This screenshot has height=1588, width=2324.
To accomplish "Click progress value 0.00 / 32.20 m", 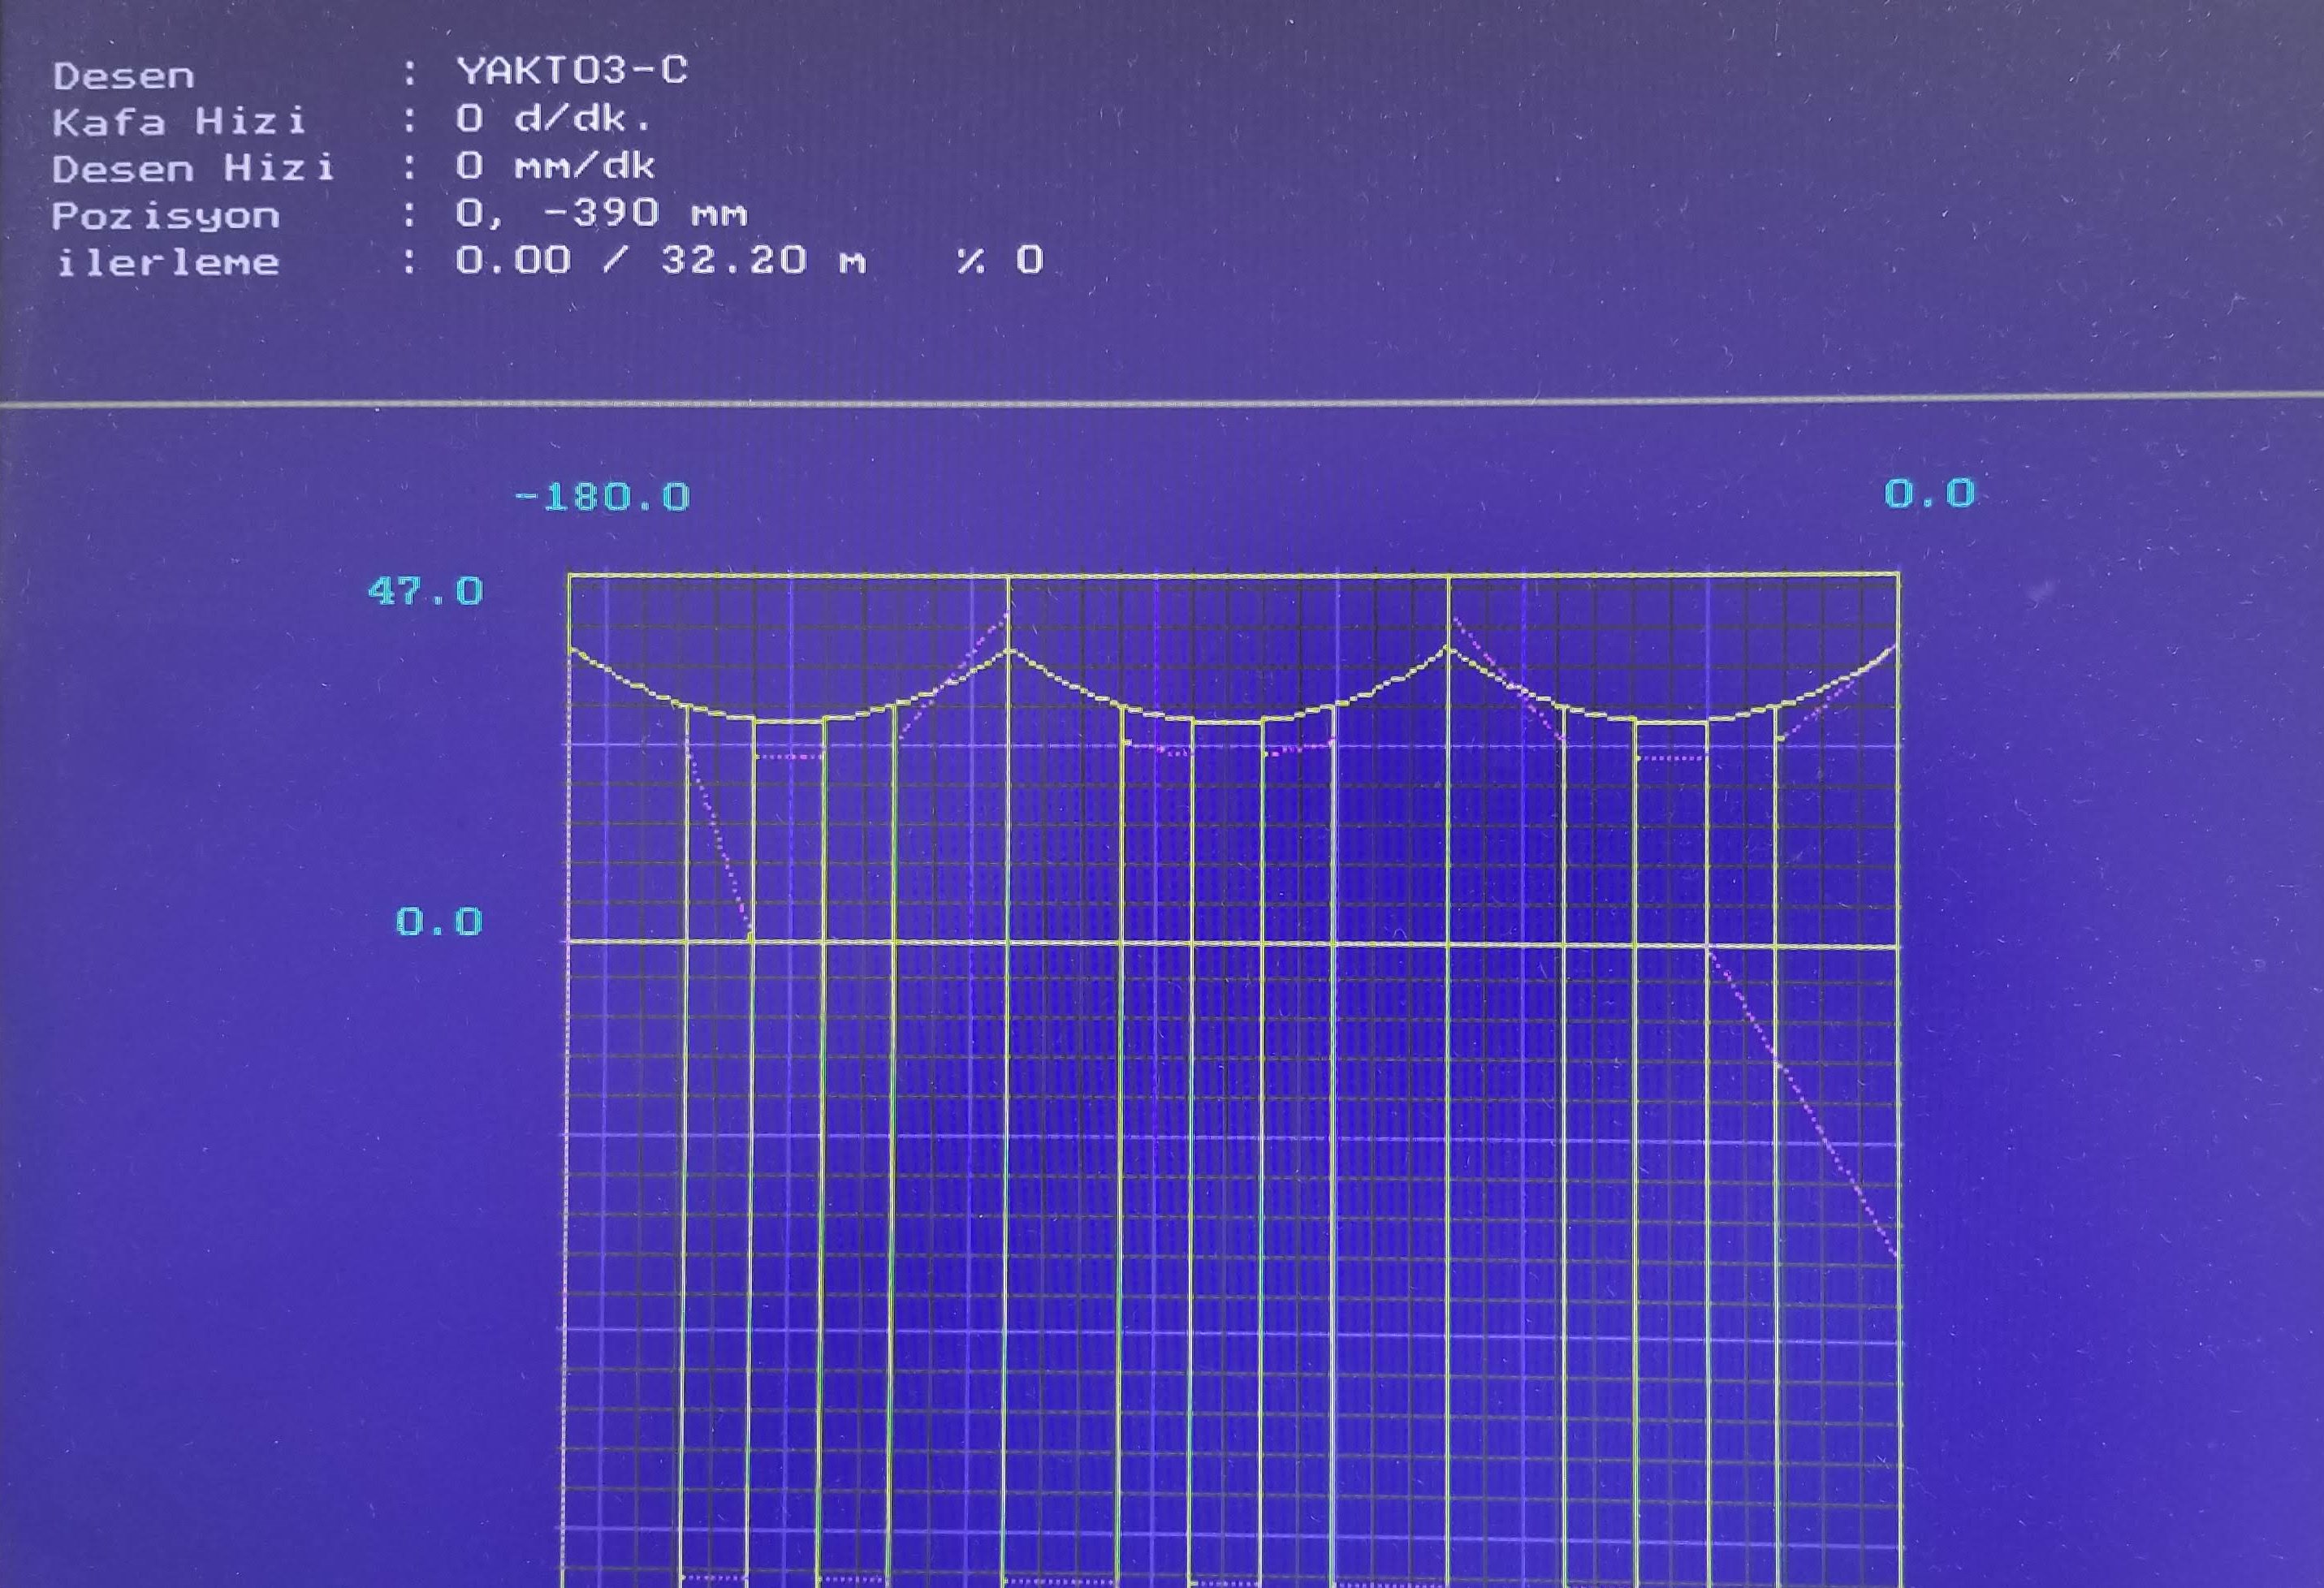I will tap(661, 260).
